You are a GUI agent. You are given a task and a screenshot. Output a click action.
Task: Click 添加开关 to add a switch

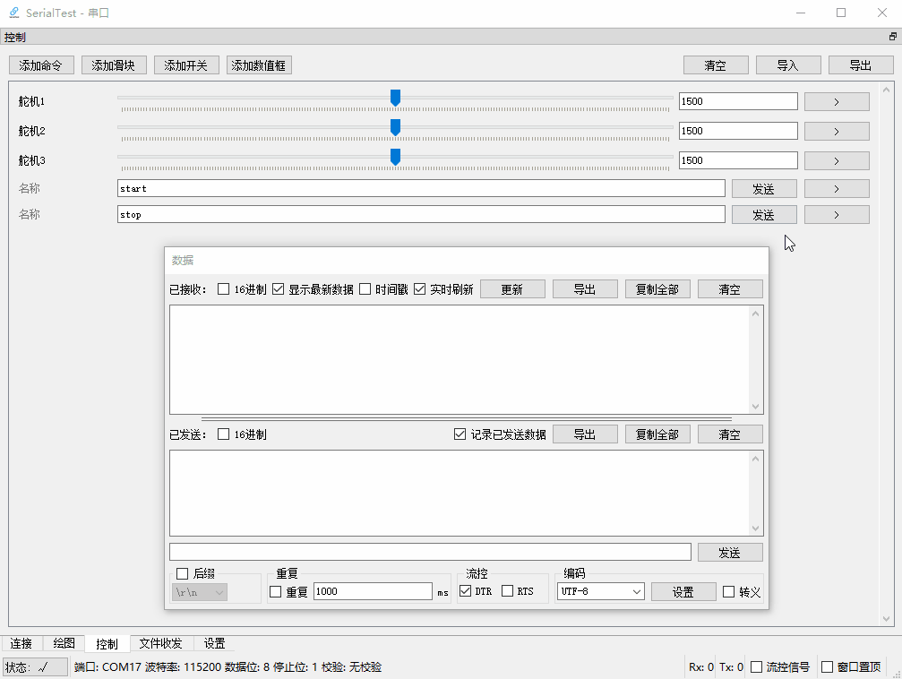pyautogui.click(x=185, y=64)
